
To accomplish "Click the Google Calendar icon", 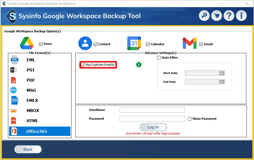I will 134,43.
